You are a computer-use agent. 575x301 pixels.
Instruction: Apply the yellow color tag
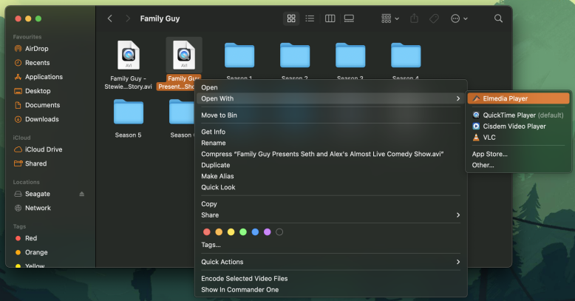(231, 232)
